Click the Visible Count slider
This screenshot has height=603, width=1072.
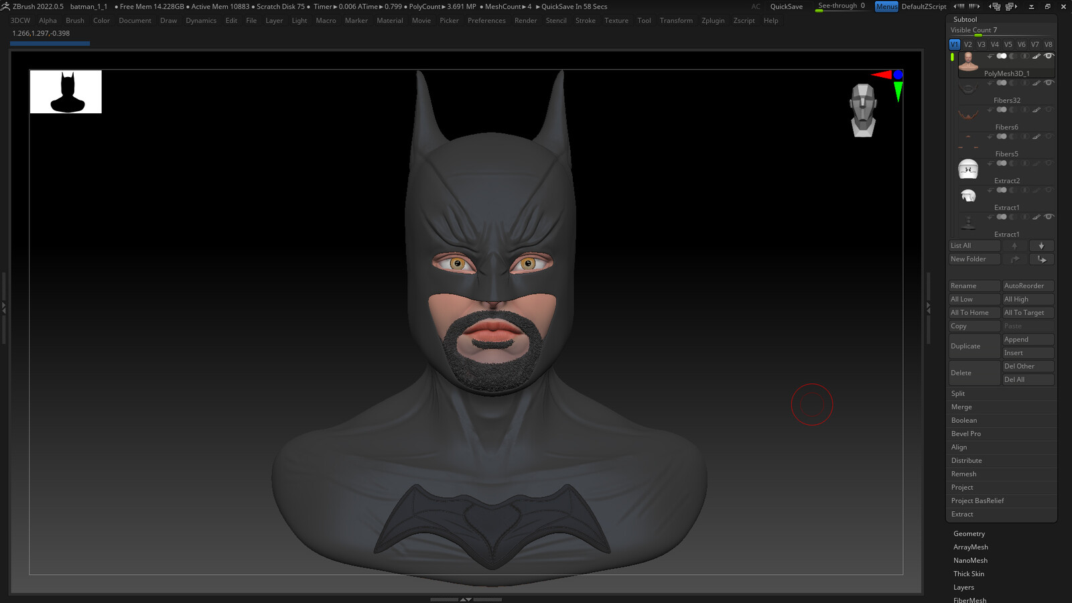click(x=1002, y=31)
